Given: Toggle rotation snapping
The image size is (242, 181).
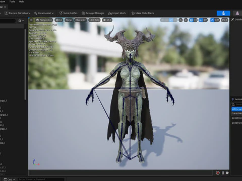Looking at the screenshot, I should click(x=201, y=20).
